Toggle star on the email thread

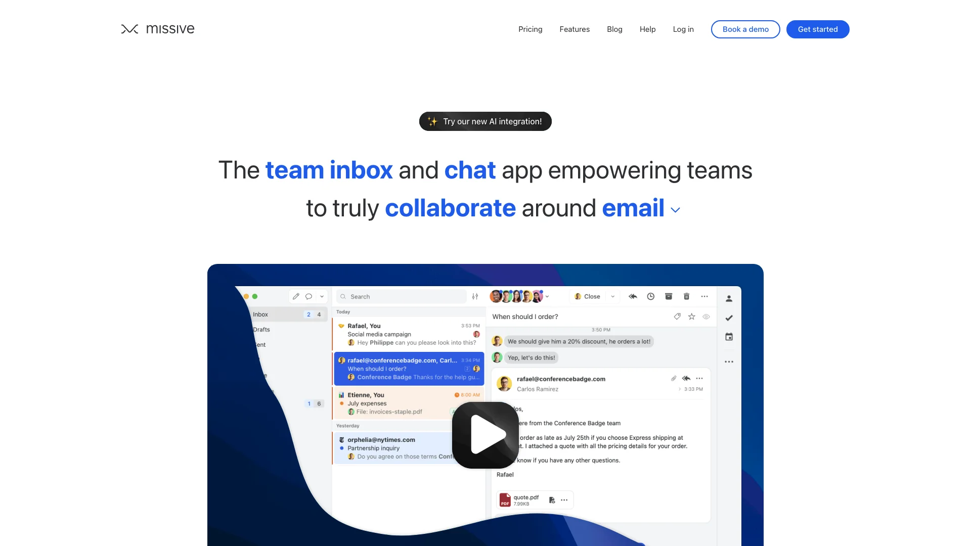click(x=691, y=316)
